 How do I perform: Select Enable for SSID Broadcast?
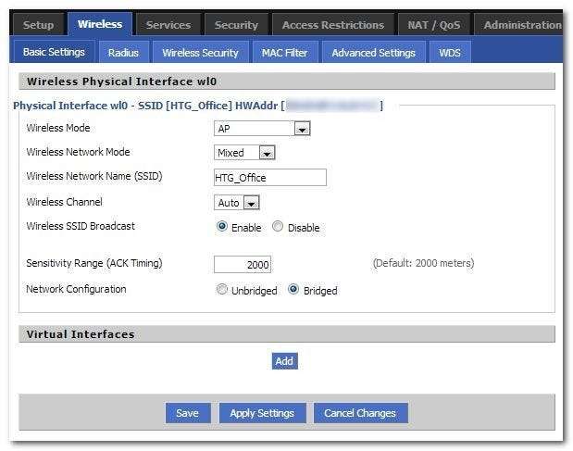[222, 227]
